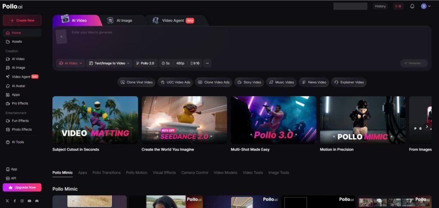Expand the AI Video mode dropdown
The width and height of the screenshot is (439, 208).
(x=71, y=63)
